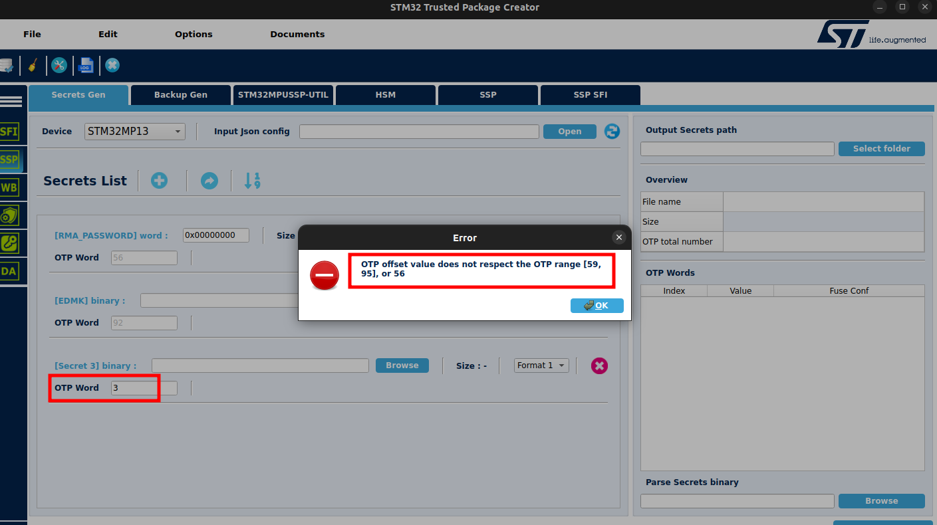
Task: Click the refresh icon beside Open button
Action: click(x=612, y=131)
